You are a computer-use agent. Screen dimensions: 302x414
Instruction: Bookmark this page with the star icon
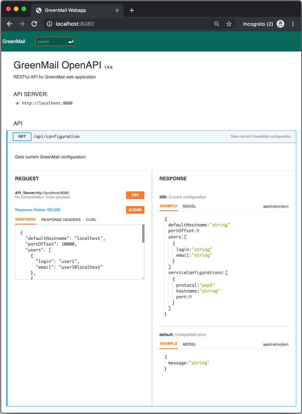coord(229,24)
